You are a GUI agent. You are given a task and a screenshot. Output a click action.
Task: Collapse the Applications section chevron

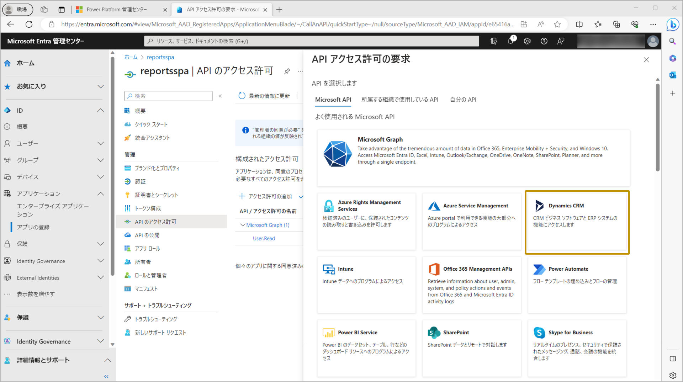pos(101,193)
